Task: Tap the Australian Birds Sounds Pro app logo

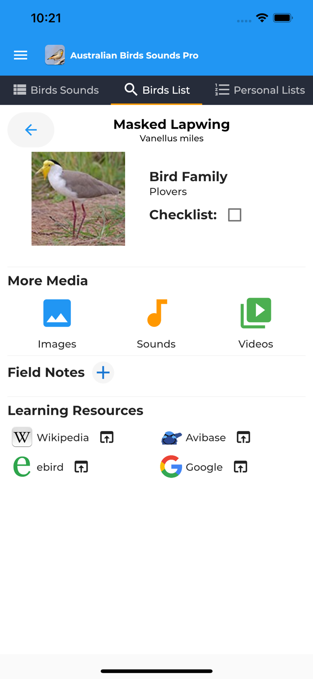Action: point(55,55)
